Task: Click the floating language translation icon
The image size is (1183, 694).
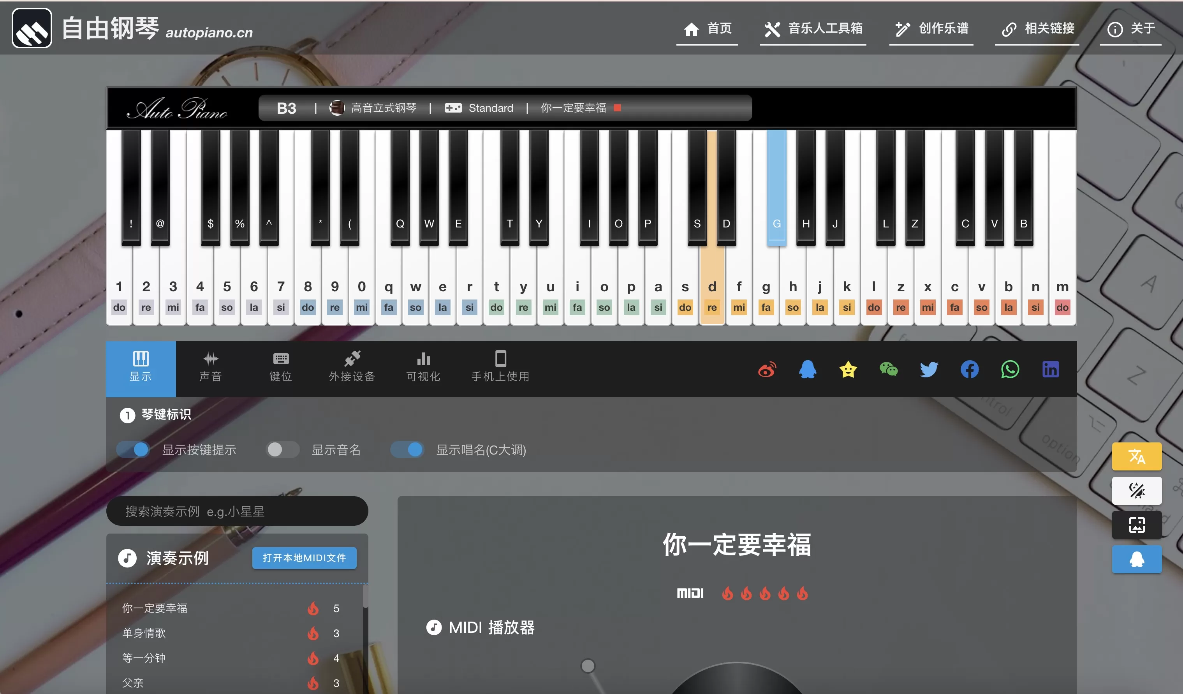Action: (1137, 456)
